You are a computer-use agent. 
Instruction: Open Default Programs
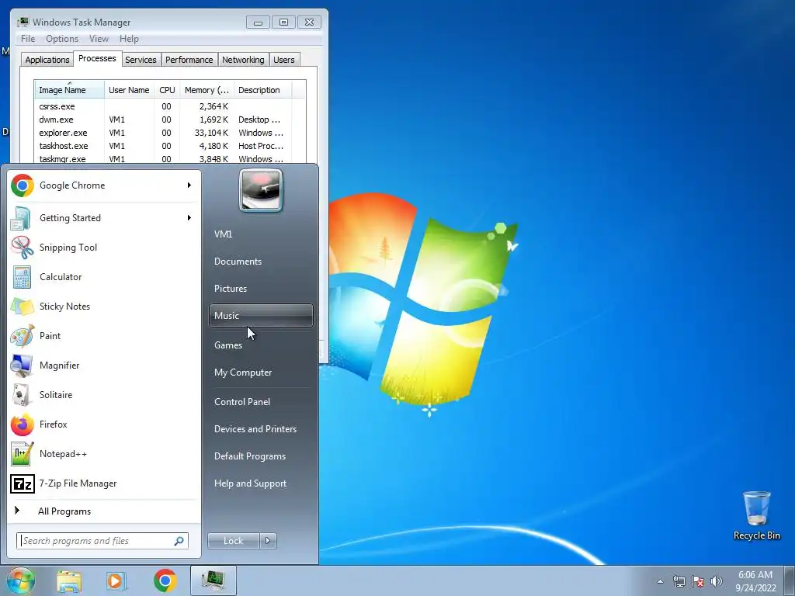[261, 456]
